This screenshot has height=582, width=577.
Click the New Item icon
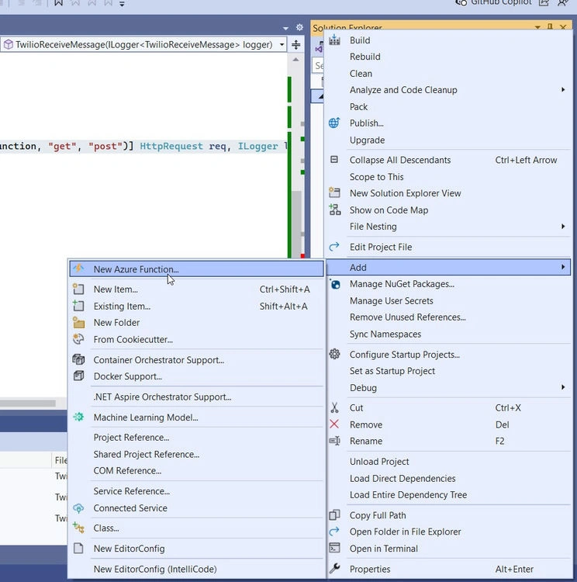coord(78,289)
